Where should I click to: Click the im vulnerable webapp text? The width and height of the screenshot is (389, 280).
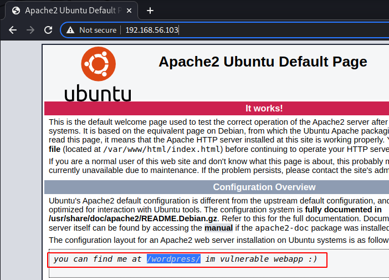pyautogui.click(x=261, y=259)
